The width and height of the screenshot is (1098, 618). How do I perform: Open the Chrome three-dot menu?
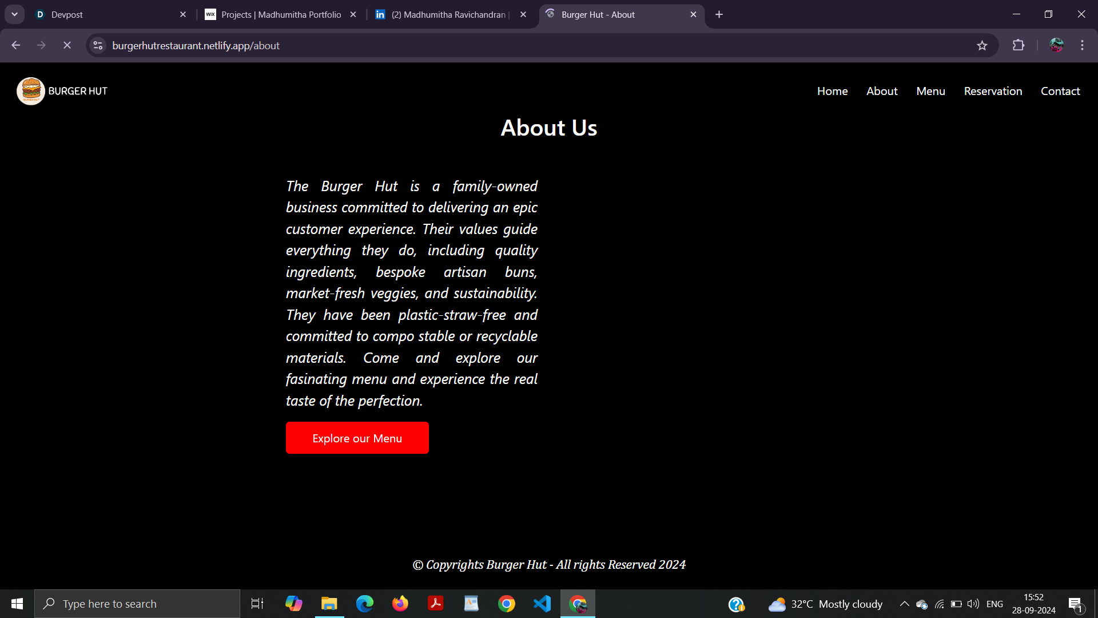pos(1082,45)
